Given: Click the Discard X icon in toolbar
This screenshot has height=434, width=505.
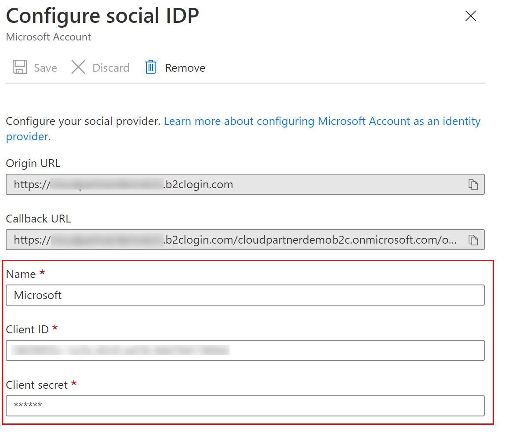Looking at the screenshot, I should pyautogui.click(x=78, y=67).
